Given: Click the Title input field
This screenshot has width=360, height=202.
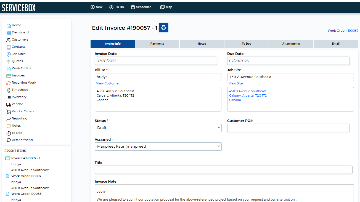Looking at the screenshot, I should pyautogui.click(x=224, y=170).
